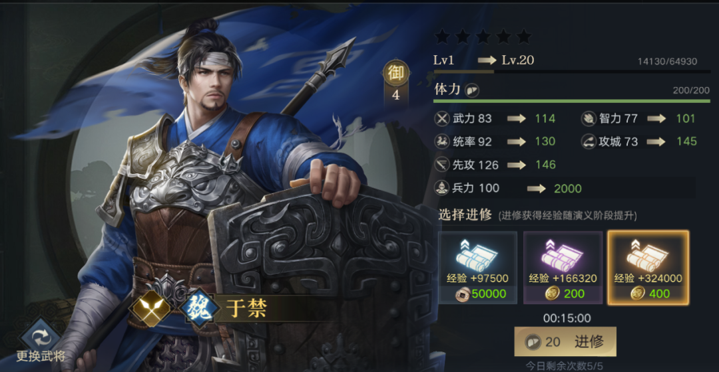Tap the 先攻 initiative stat icon
Screen dimensions: 719x372
point(442,165)
